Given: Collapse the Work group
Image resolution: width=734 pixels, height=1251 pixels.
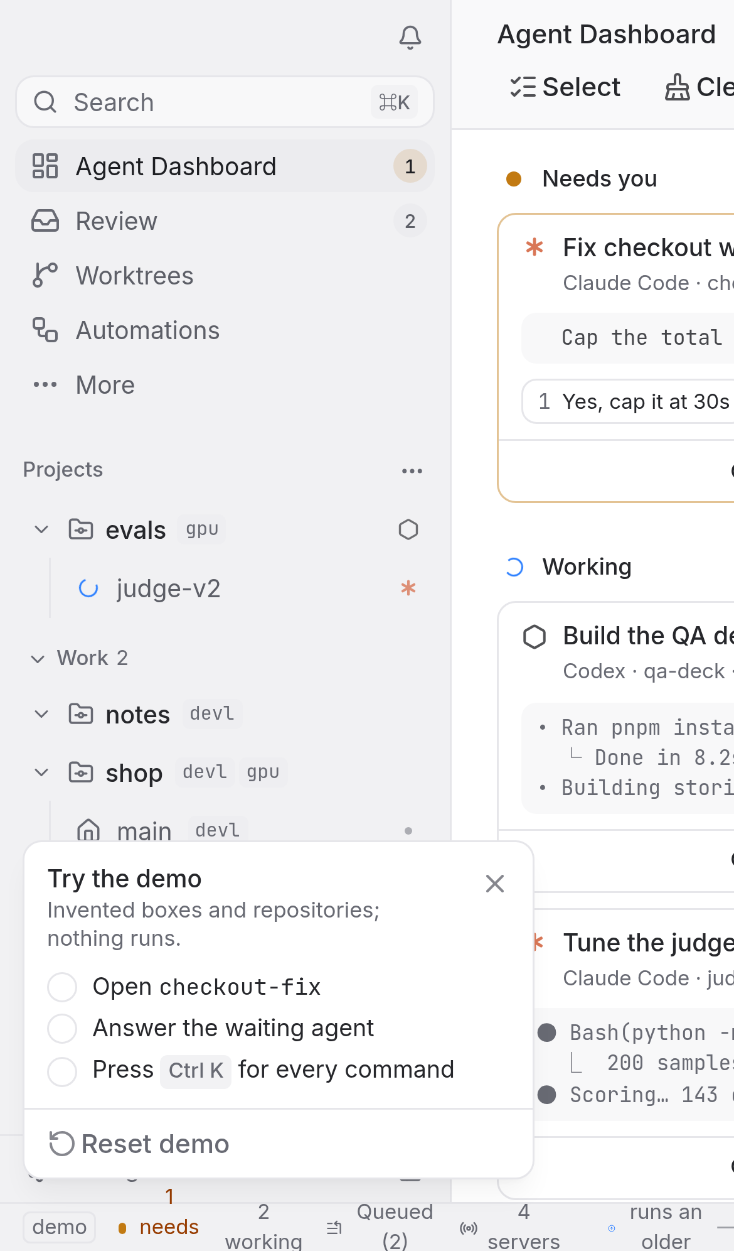Looking at the screenshot, I should pos(38,659).
